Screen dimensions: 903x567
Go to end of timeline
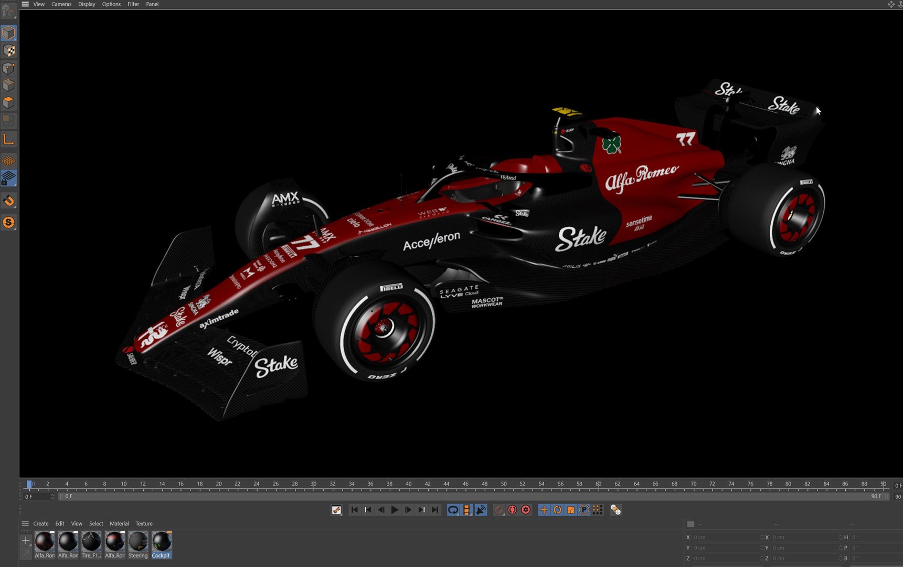(435, 510)
